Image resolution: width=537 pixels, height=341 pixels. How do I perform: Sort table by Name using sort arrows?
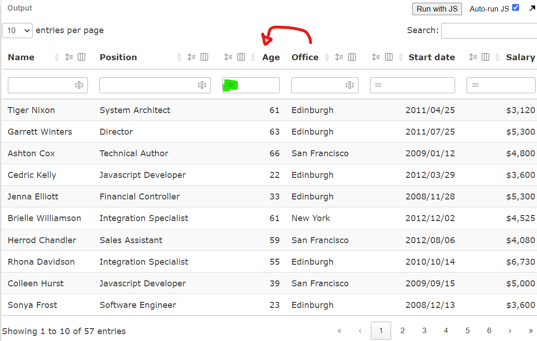(x=57, y=57)
